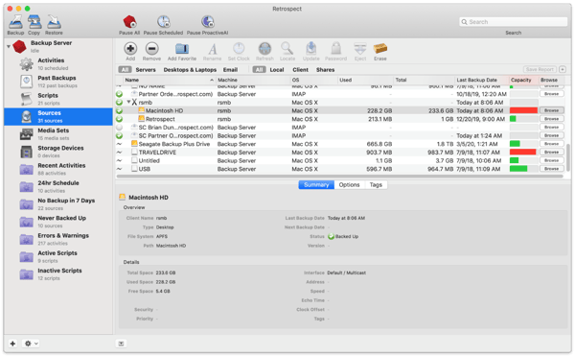Screen dimensions: 575x356
Task: Open Activities in the sidebar
Action: pos(58,64)
